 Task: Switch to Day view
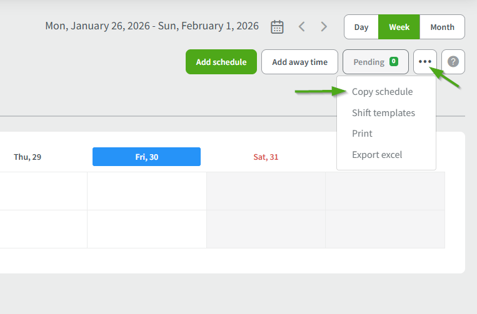point(361,27)
